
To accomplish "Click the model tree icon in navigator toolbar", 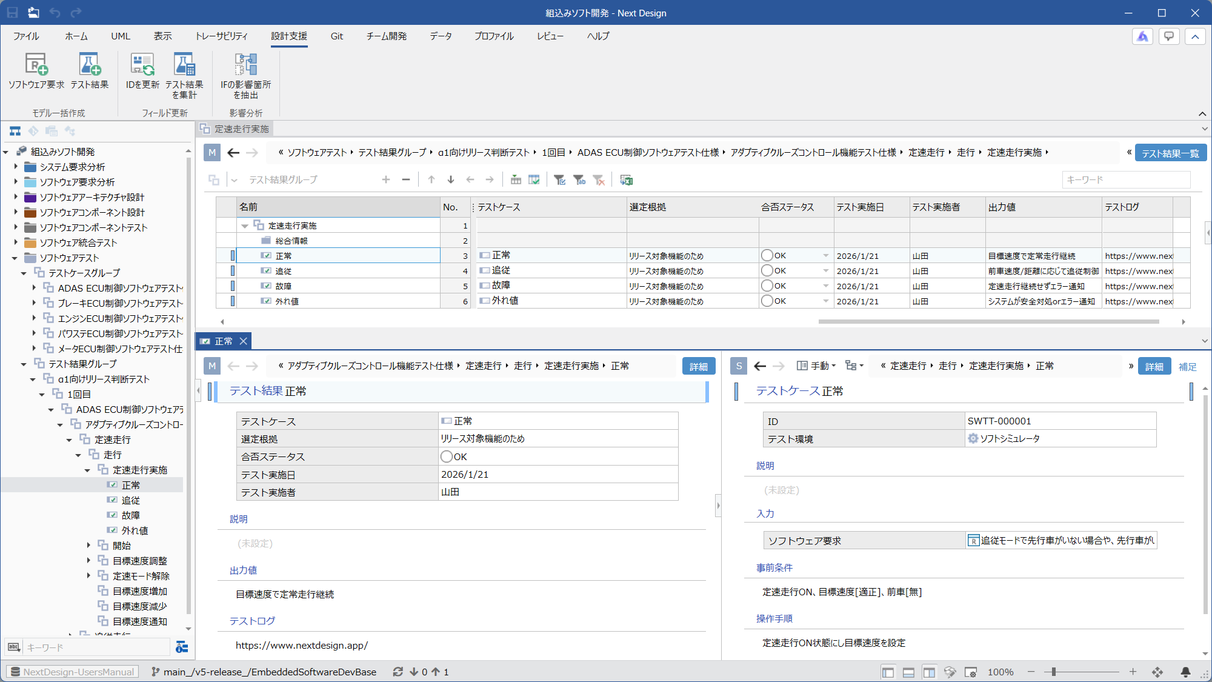I will click(x=15, y=131).
